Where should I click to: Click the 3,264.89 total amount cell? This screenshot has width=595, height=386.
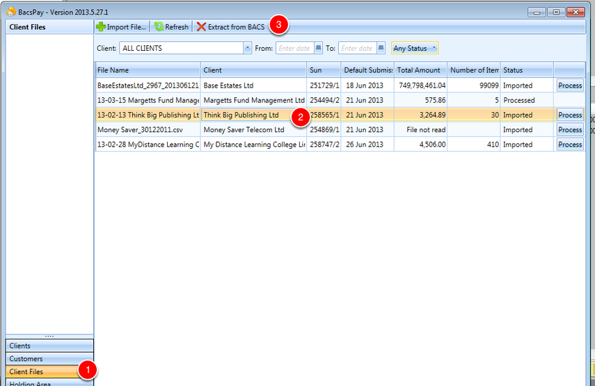point(420,115)
